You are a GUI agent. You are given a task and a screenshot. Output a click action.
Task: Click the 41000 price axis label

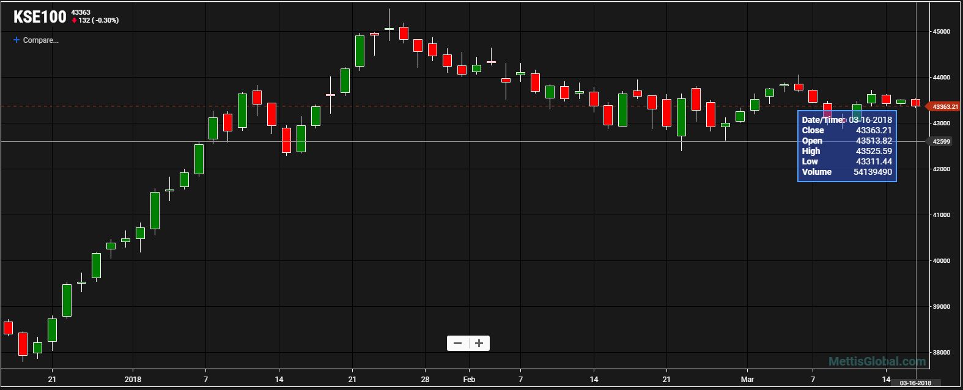point(942,215)
